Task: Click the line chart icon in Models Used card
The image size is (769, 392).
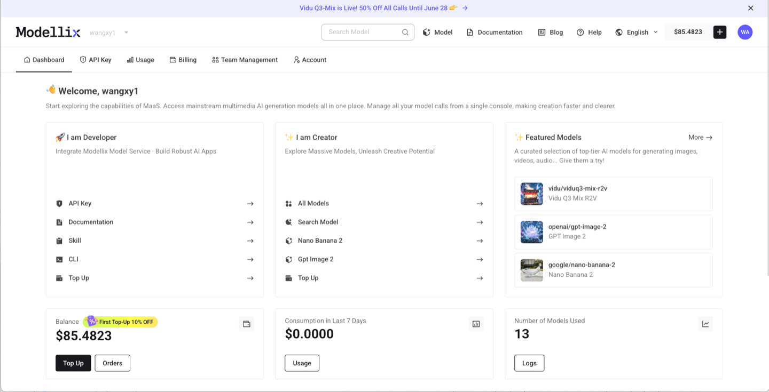Action: click(x=705, y=324)
